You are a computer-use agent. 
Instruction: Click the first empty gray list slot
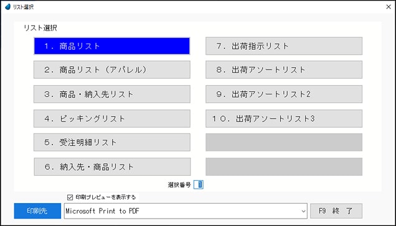[284, 142]
